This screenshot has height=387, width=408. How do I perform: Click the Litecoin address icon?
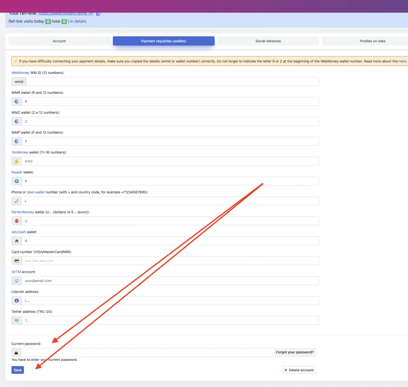pos(16,301)
